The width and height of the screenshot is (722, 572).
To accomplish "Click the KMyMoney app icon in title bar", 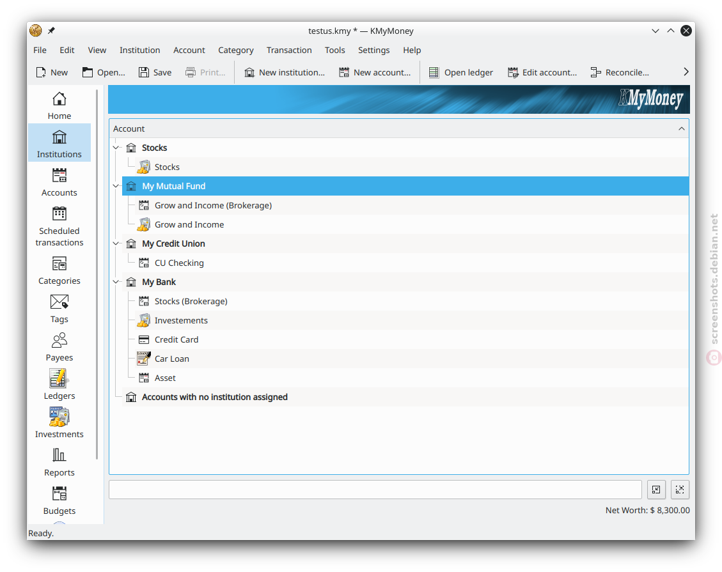I will pyautogui.click(x=35, y=31).
